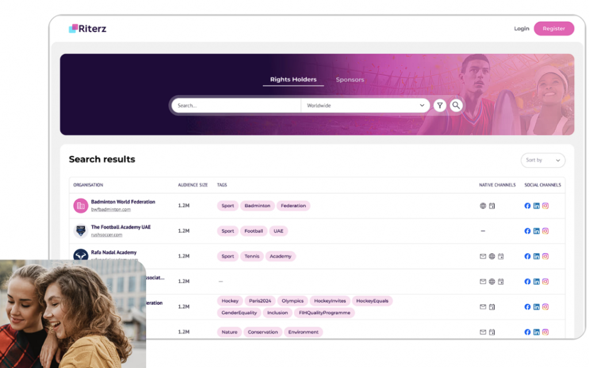This screenshot has height=368, width=589.
Task: Open The Football Academy UAE LinkedIn icon
Action: coord(537,231)
